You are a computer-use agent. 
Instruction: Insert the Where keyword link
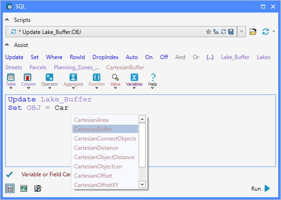click(x=54, y=57)
